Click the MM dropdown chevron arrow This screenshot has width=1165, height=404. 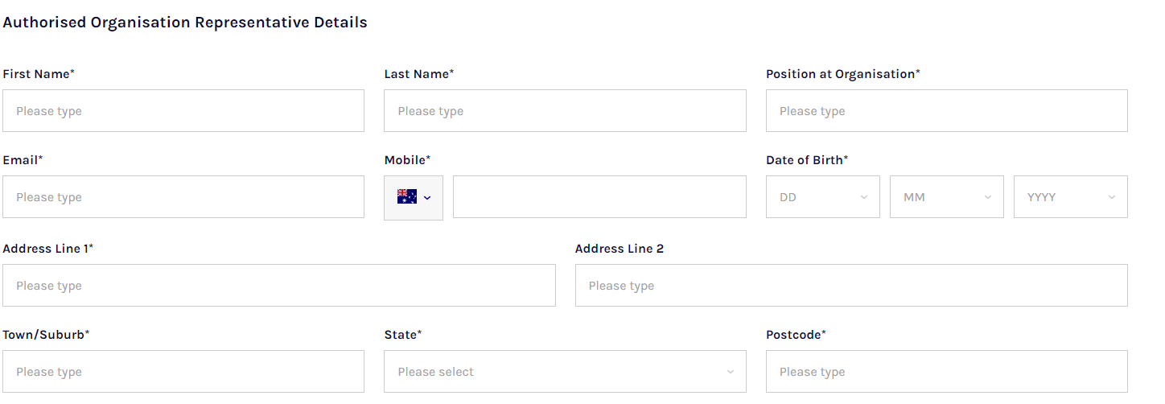[x=988, y=197]
